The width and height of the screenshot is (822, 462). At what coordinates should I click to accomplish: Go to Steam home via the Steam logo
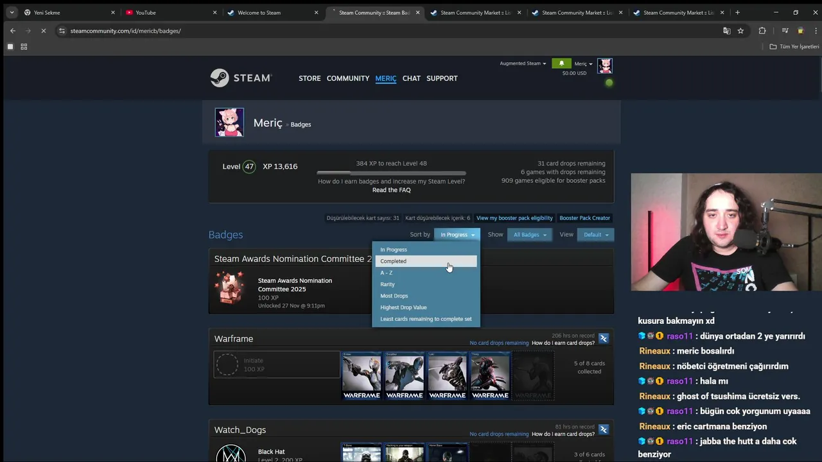(241, 78)
